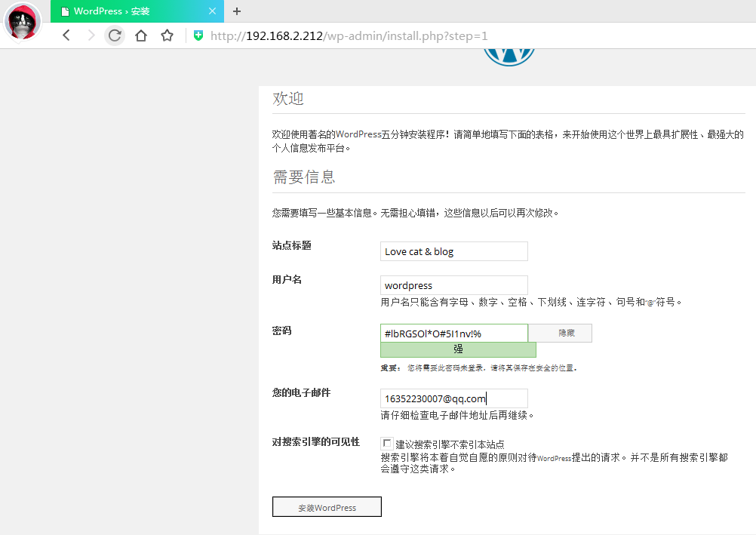Viewport: 756px width, 535px height.
Task: Click the 密码 password field
Action: 453,334
